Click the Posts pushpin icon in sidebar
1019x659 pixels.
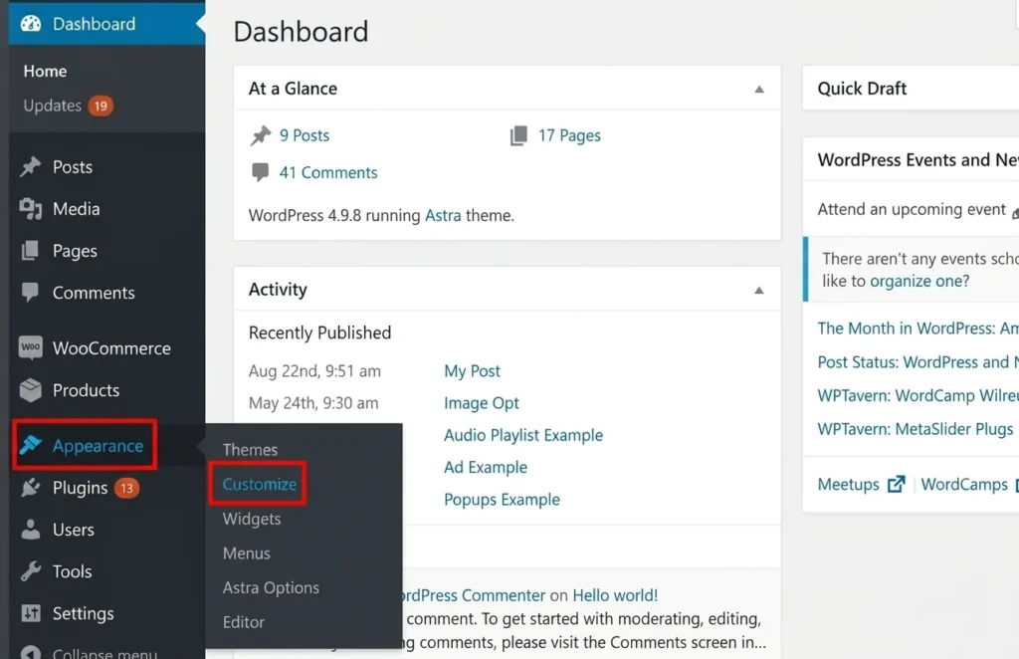(30, 167)
